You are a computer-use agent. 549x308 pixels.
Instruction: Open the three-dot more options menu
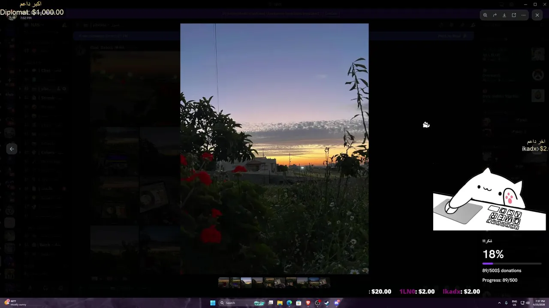click(x=523, y=15)
